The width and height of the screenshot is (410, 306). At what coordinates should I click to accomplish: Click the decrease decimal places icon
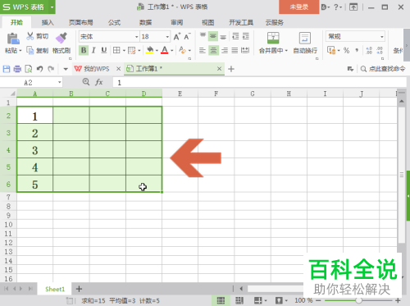click(380, 50)
